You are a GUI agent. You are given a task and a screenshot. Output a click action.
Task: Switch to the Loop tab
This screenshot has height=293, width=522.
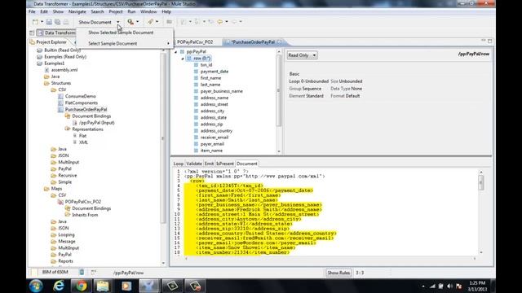point(179,164)
